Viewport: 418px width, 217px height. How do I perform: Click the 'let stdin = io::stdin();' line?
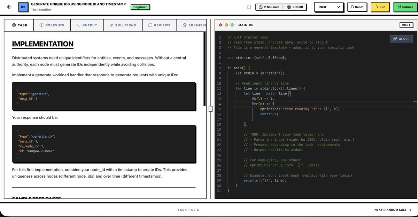[x=260, y=73]
